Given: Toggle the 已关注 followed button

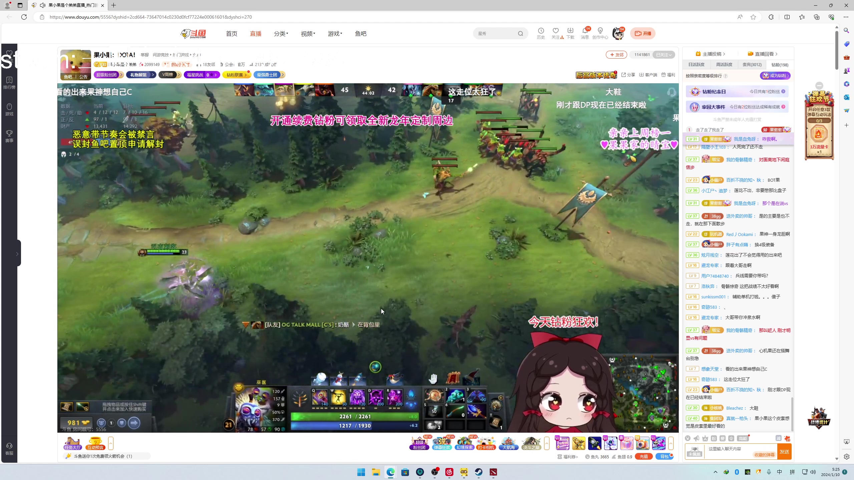Looking at the screenshot, I should (x=664, y=55).
